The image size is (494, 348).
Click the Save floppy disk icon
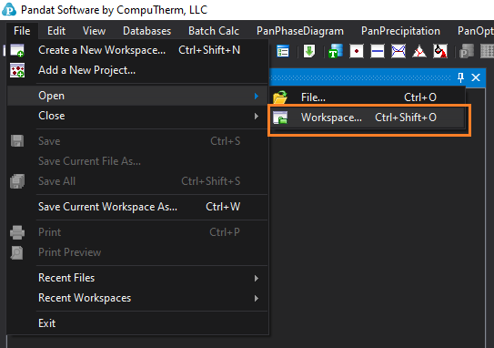click(17, 141)
